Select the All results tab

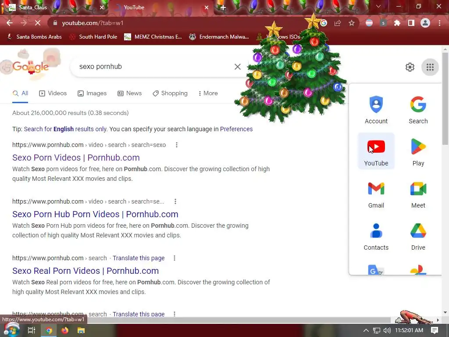20,93
